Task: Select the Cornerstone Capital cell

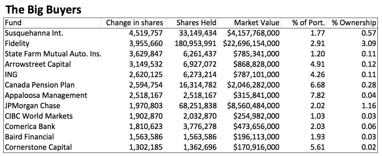Action: tap(38, 147)
